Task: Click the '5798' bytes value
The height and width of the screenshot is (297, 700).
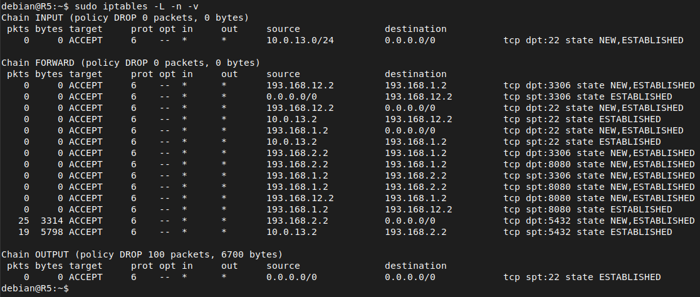Action: 52,232
